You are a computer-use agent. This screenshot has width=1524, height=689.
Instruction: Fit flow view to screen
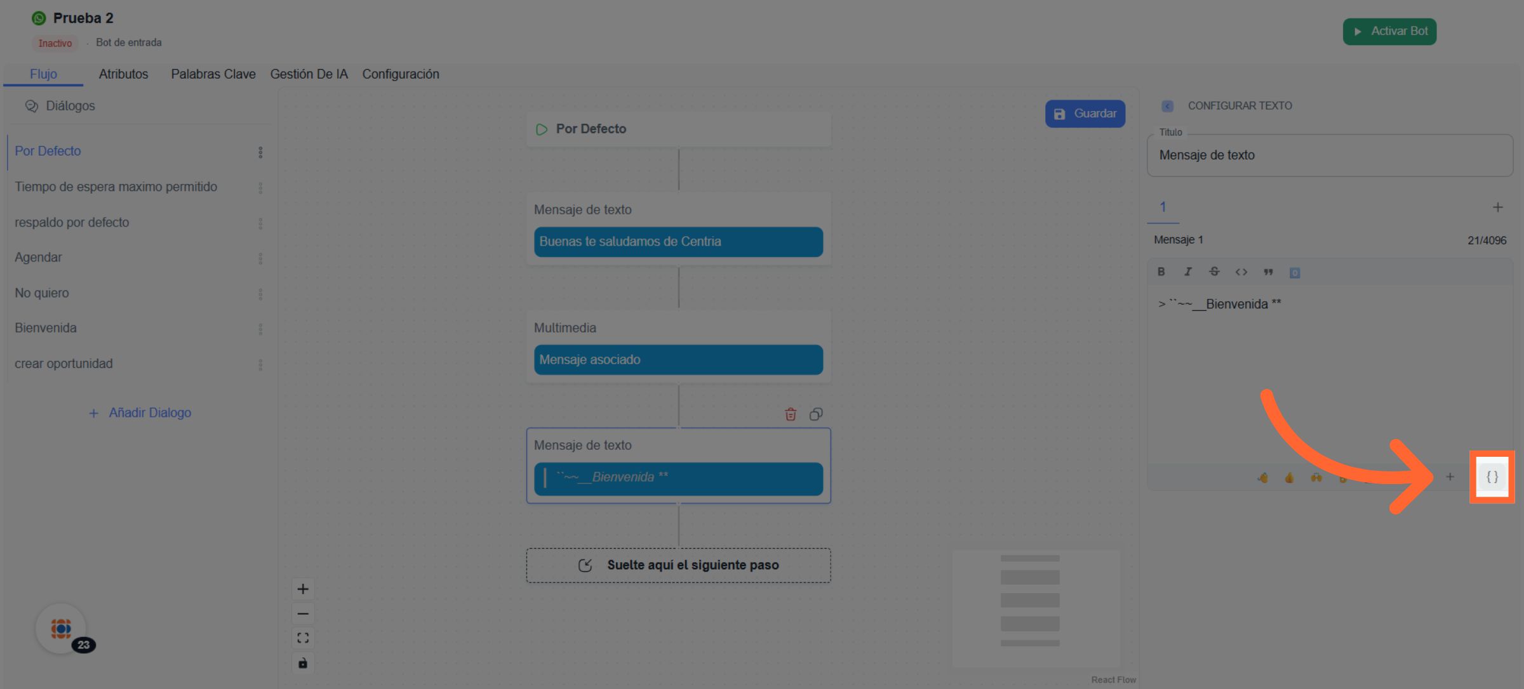[303, 638]
